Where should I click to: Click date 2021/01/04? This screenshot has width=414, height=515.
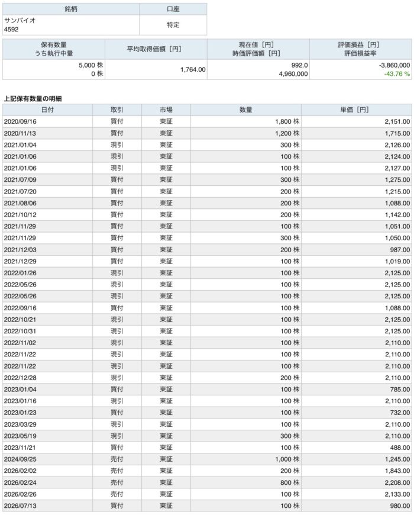click(x=20, y=145)
